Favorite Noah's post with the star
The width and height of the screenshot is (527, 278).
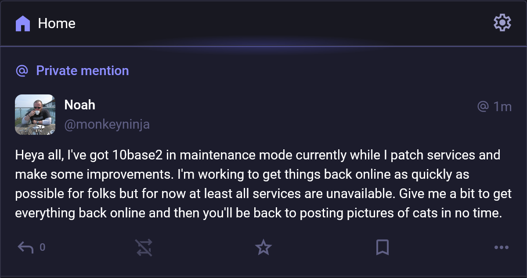[263, 248]
